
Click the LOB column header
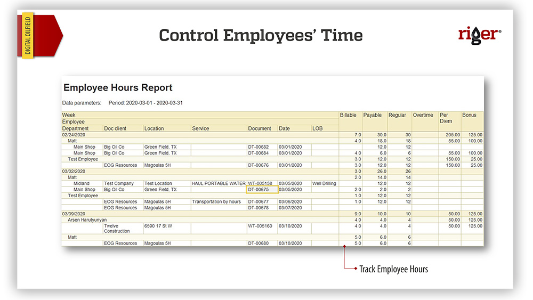click(x=318, y=128)
